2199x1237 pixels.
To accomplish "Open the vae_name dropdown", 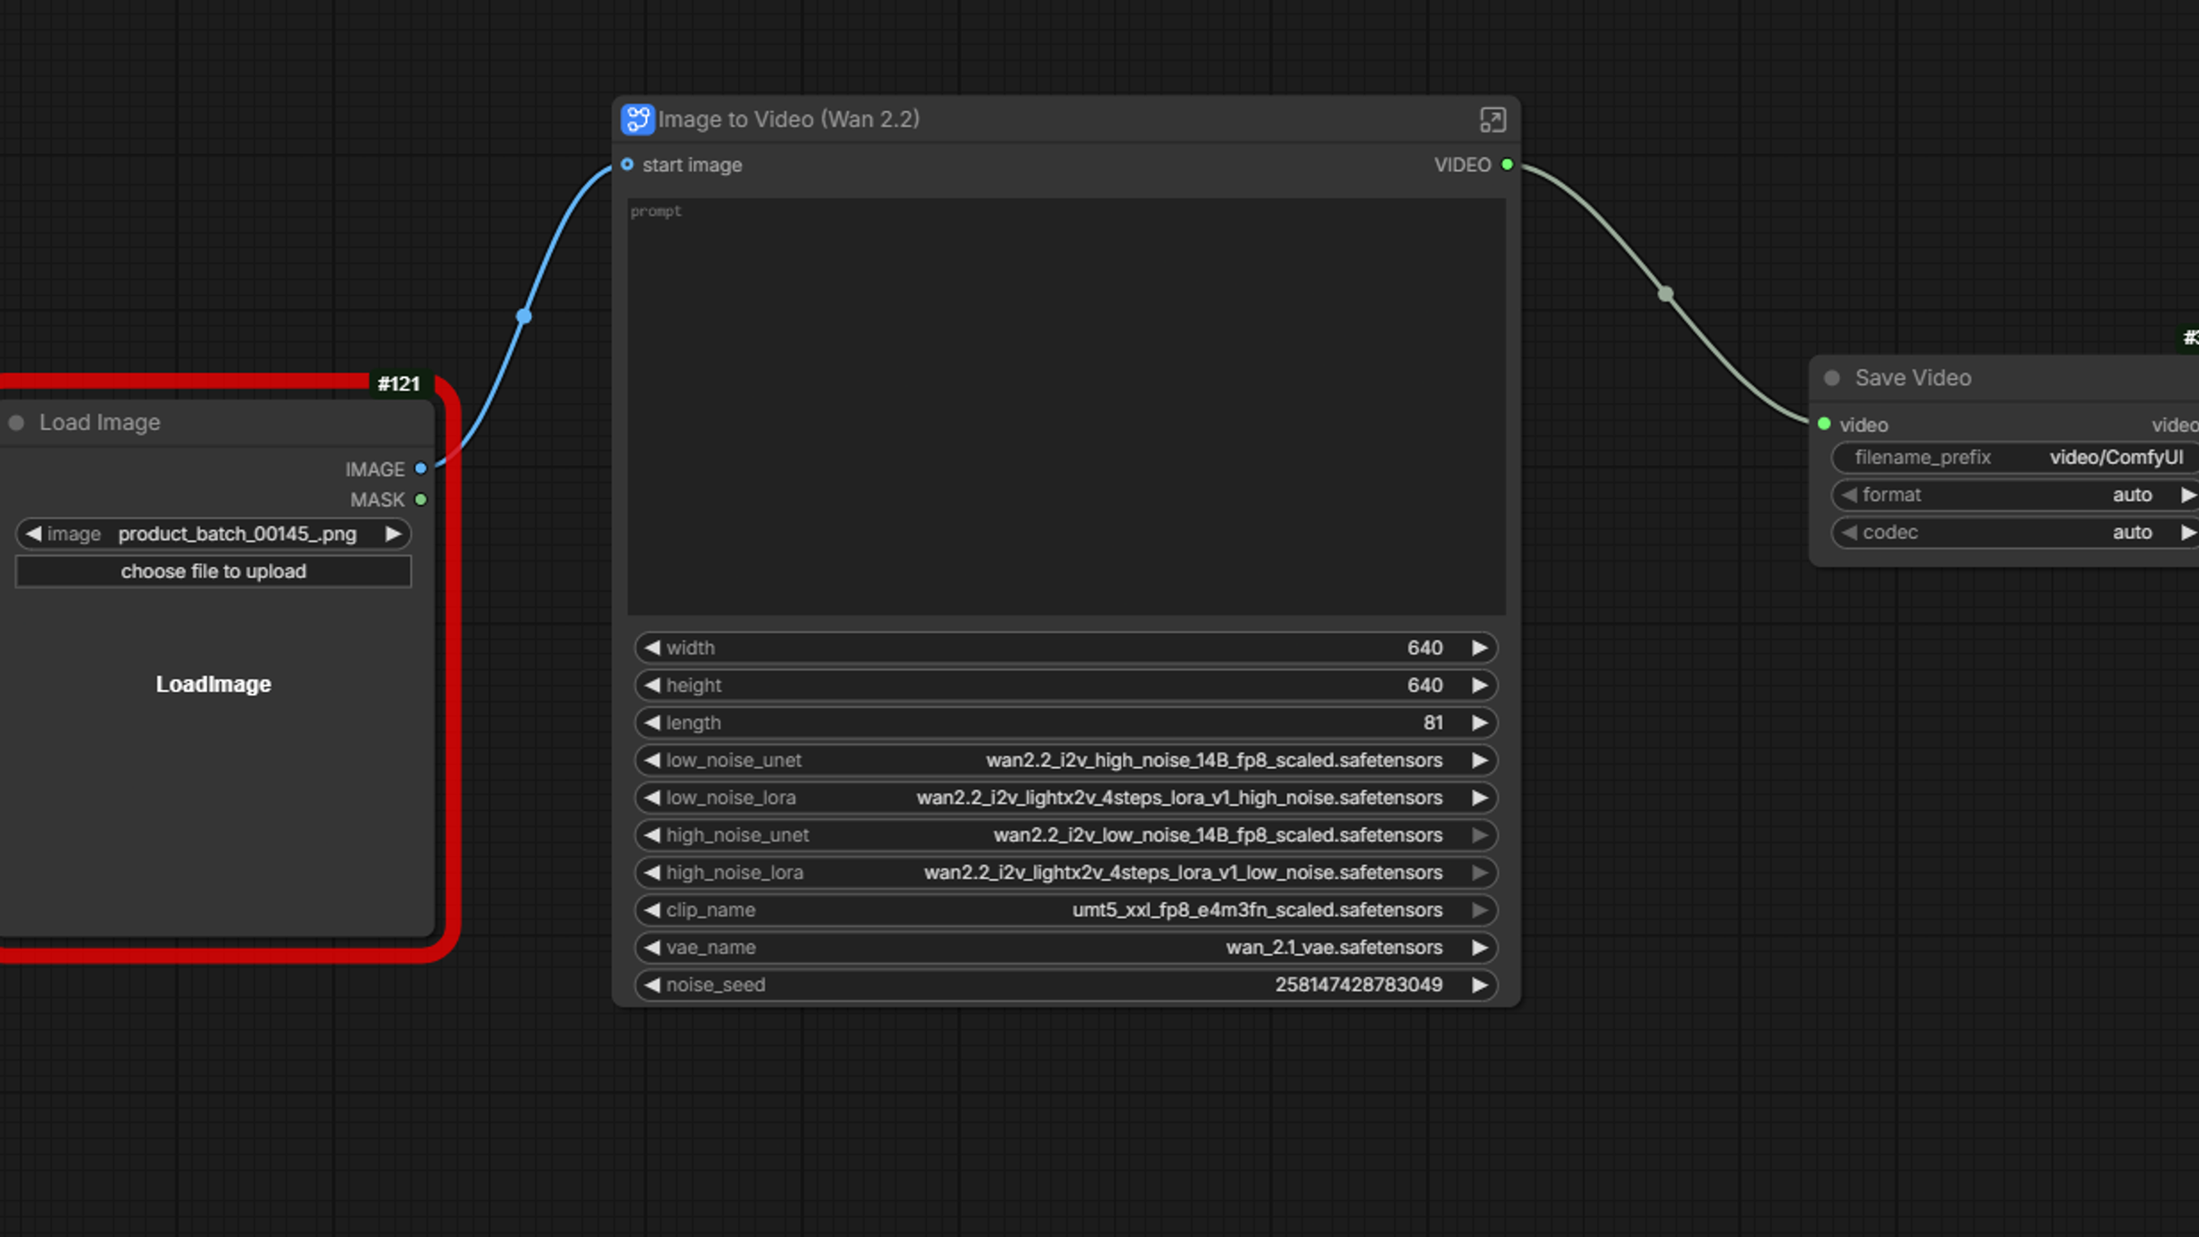I will coord(1066,948).
